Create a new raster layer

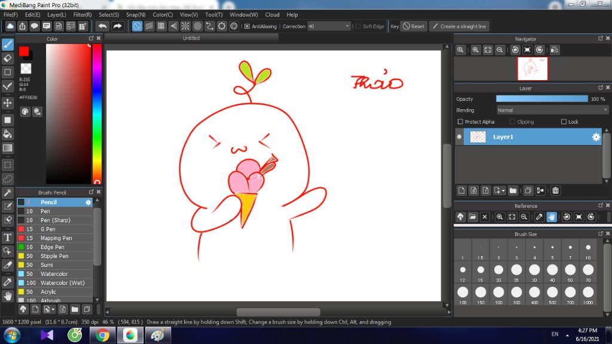461,191
